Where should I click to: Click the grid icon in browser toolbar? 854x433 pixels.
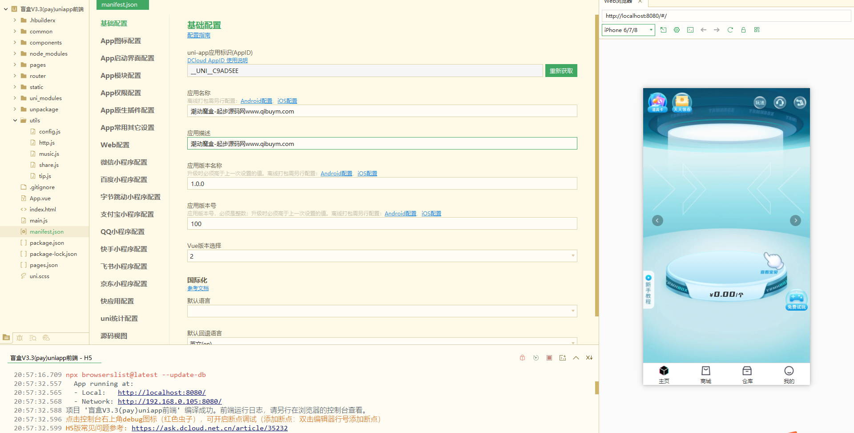(757, 30)
